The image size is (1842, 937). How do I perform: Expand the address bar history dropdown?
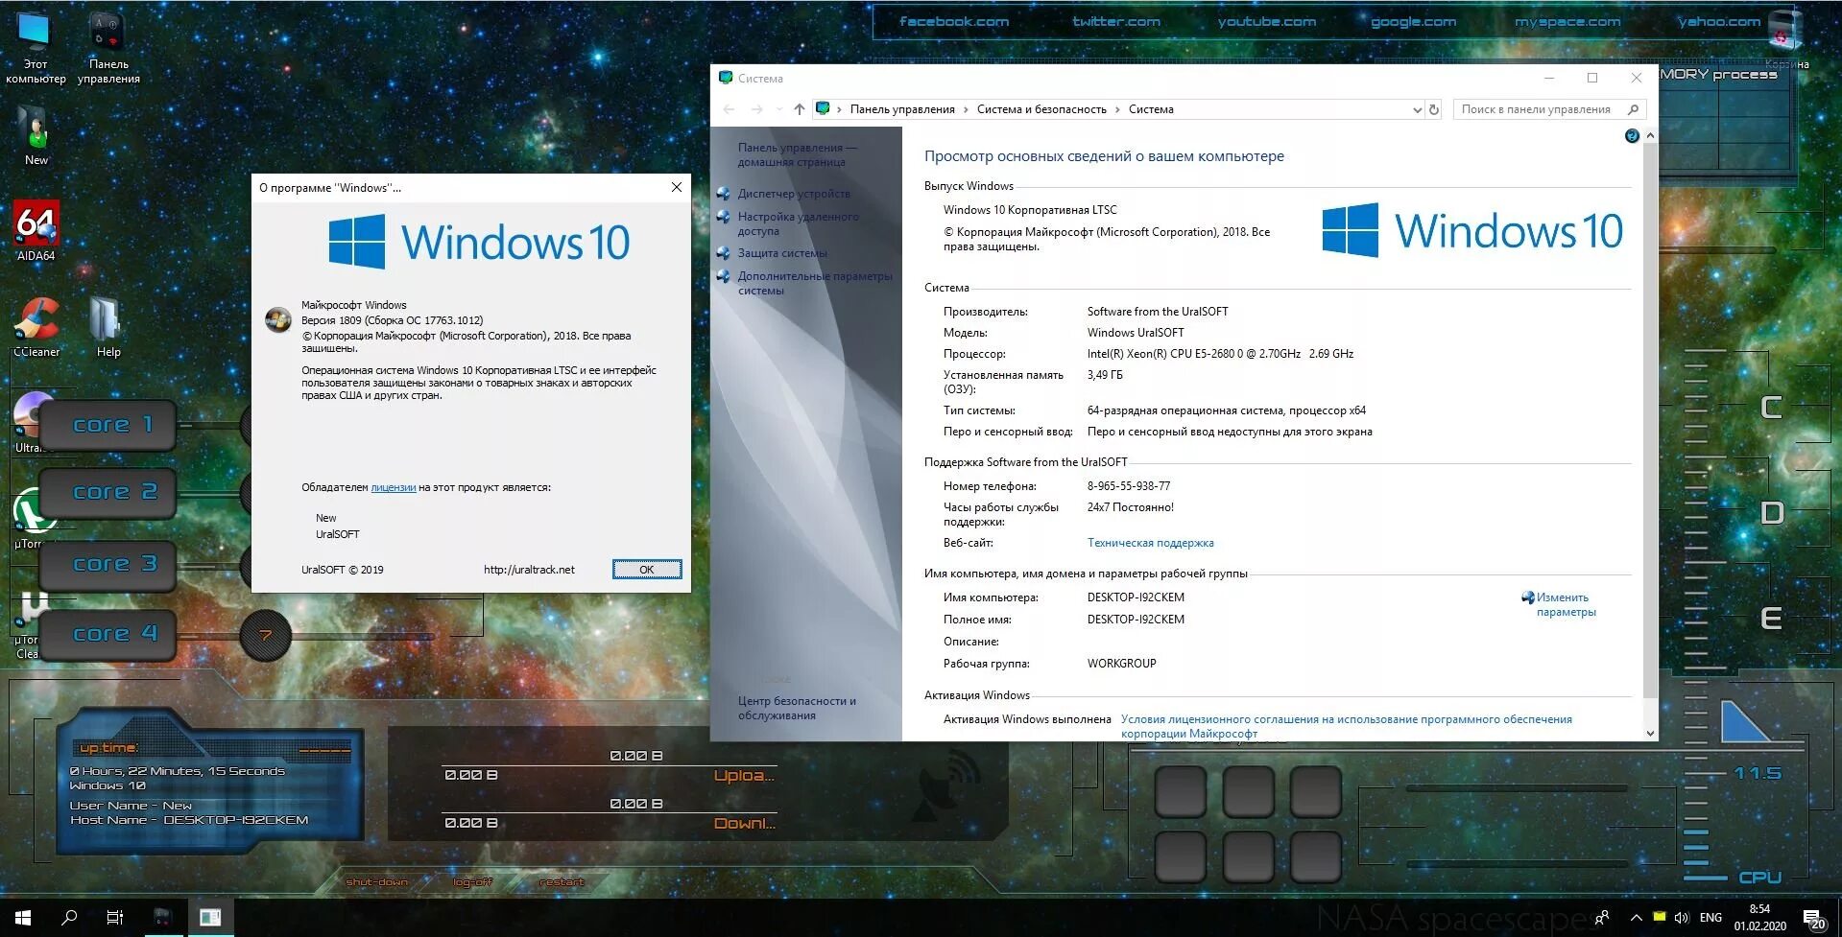coord(1417,110)
